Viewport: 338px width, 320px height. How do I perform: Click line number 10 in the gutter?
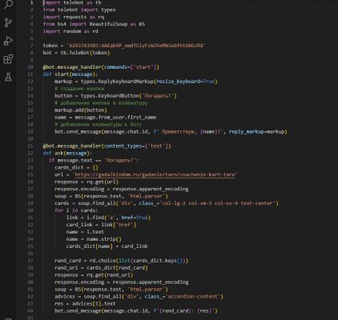(x=30, y=67)
